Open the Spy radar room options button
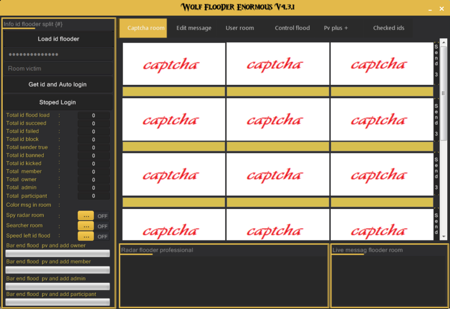 pos(86,216)
